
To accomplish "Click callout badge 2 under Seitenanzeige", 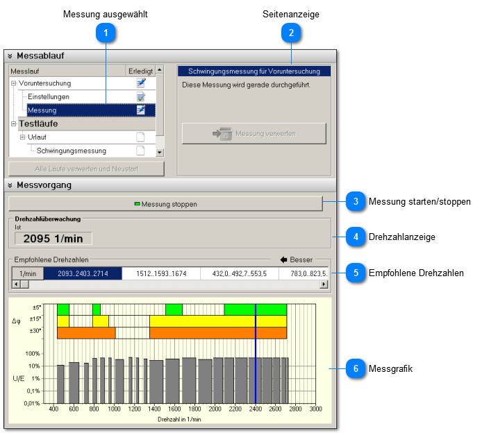I will (x=291, y=33).
